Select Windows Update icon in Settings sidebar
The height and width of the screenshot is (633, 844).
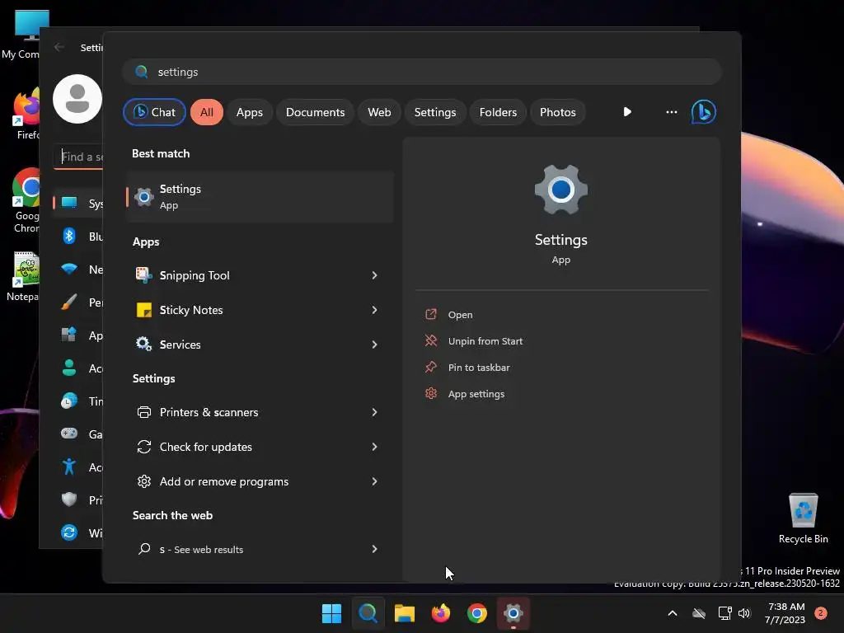click(69, 532)
